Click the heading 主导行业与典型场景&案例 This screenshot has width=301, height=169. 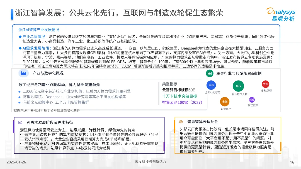click(239, 73)
